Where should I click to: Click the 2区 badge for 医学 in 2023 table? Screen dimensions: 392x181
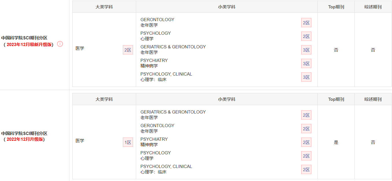point(128,50)
